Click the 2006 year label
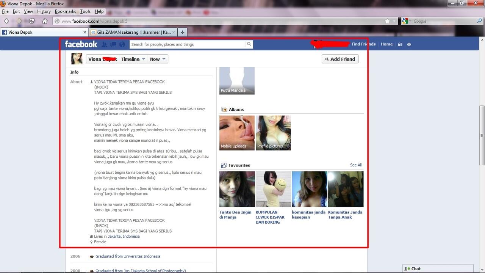The image size is (485, 273). pos(75,256)
